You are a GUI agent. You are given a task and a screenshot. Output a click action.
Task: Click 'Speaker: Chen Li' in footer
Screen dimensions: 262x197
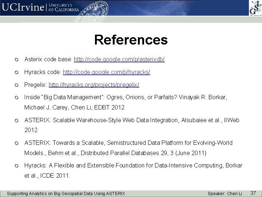pyautogui.click(x=225, y=194)
